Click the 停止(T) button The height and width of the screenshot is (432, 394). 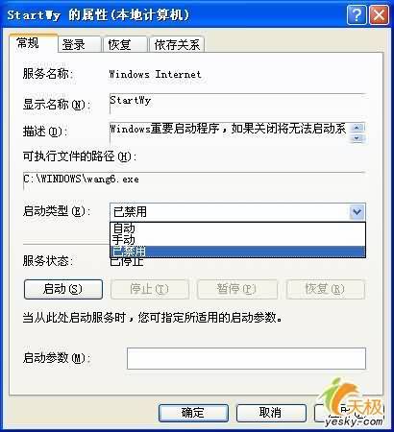click(150, 289)
